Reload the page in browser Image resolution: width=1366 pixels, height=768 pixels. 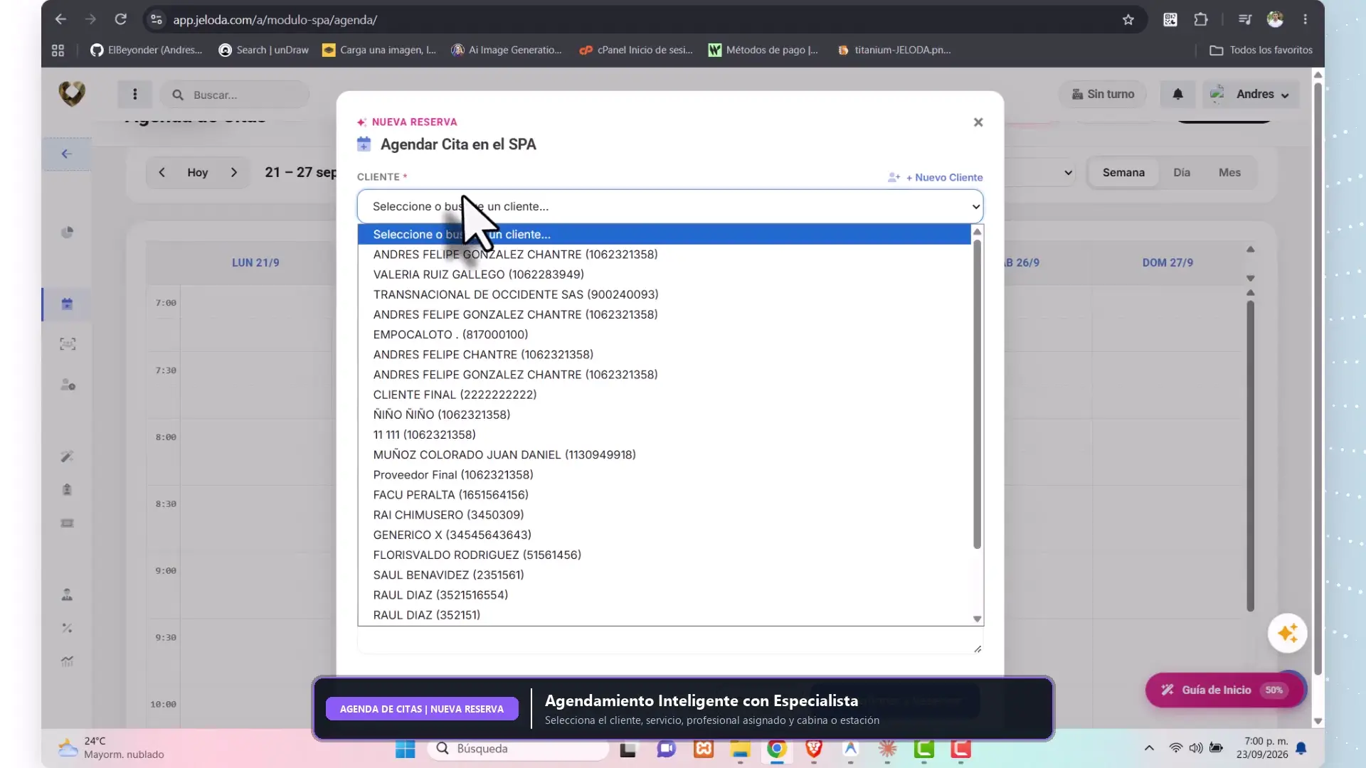click(120, 20)
